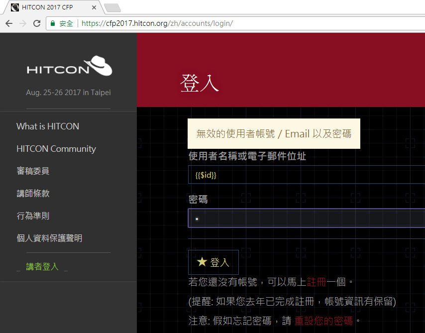Click the browser forward arrow
Image resolution: width=425 pixels, height=333 pixels.
click(23, 23)
